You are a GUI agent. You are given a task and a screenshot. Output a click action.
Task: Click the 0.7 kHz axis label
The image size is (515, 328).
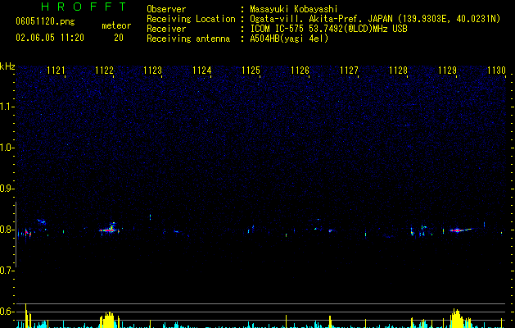[x=7, y=271]
